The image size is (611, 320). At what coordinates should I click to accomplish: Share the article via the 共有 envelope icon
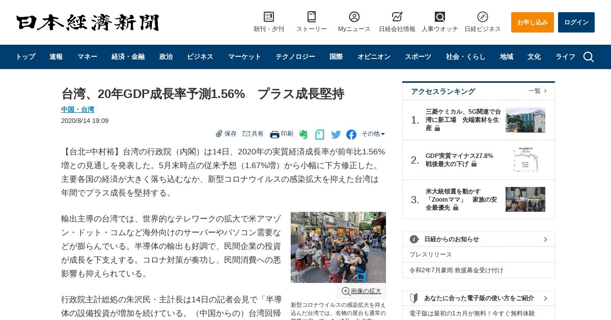[246, 134]
